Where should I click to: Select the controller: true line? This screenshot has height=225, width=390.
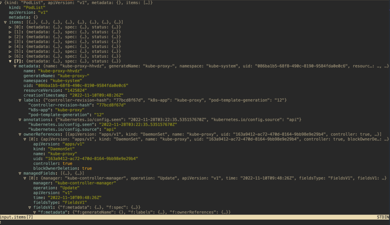click(53, 164)
